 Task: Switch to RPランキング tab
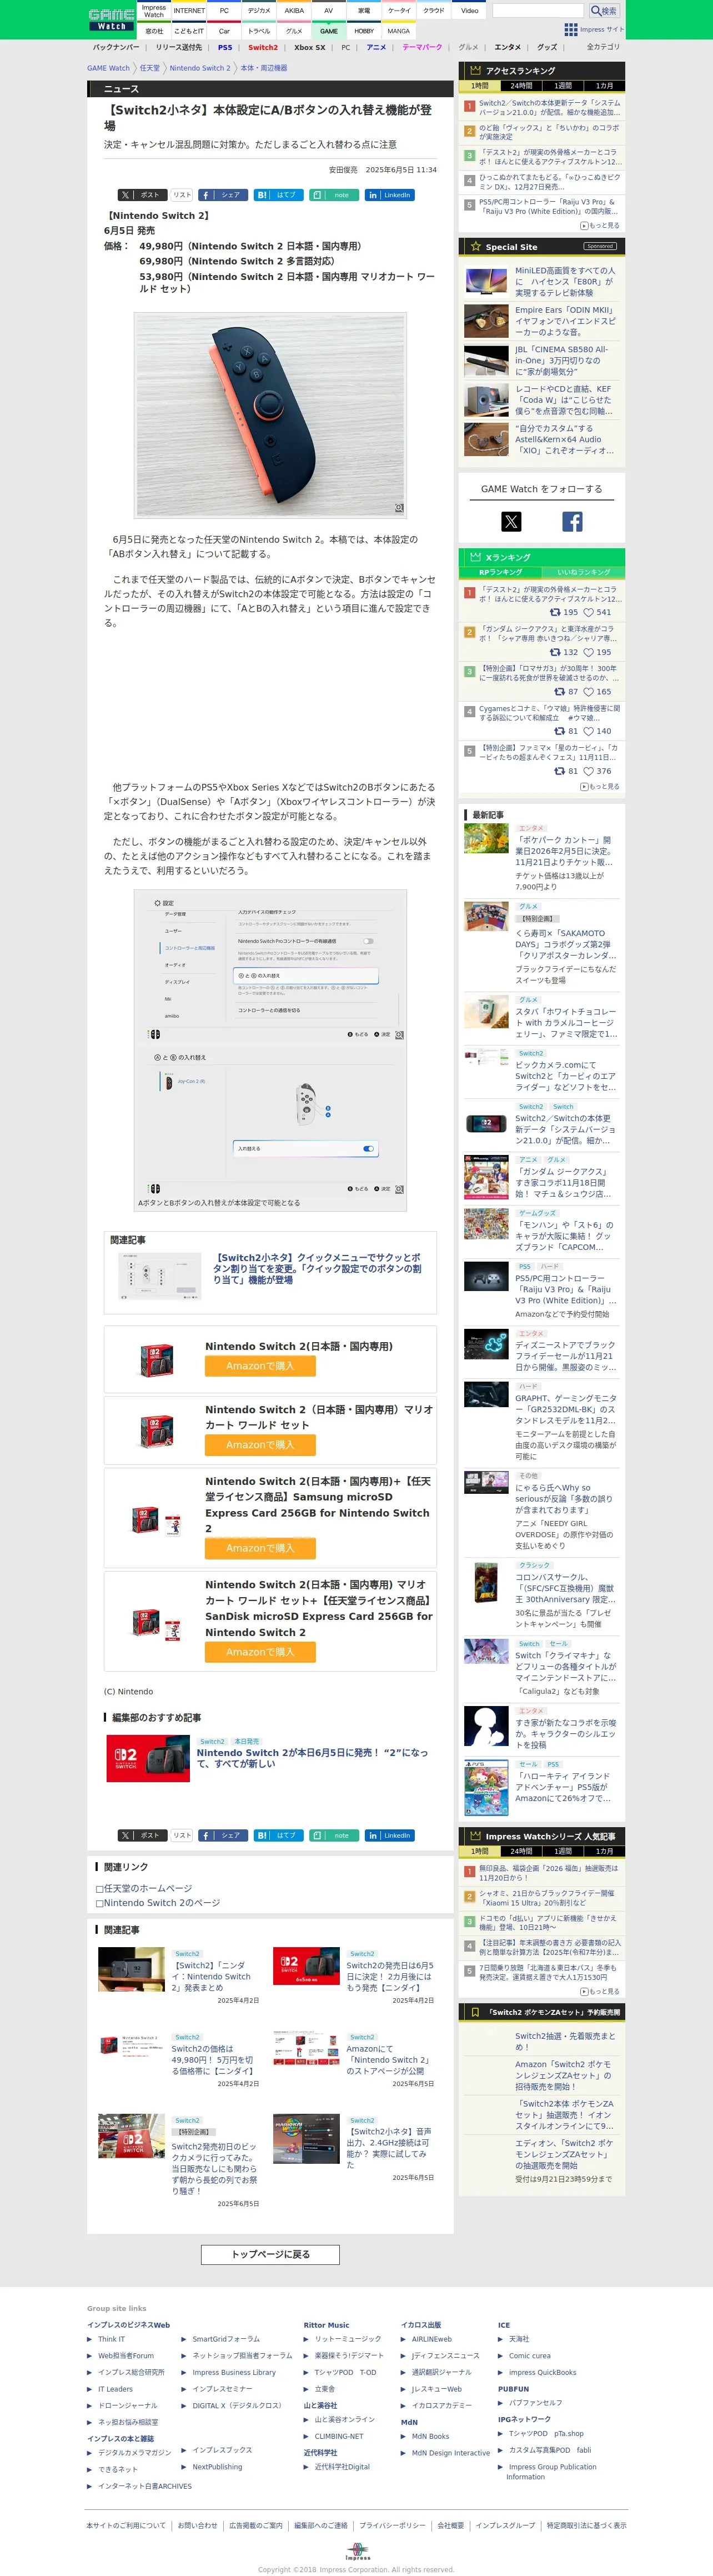(x=500, y=572)
